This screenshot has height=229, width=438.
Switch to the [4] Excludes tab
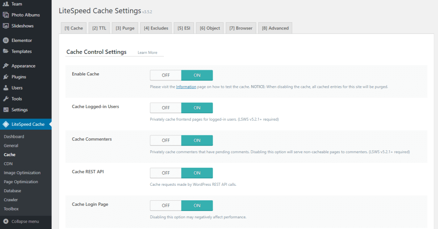156,28
